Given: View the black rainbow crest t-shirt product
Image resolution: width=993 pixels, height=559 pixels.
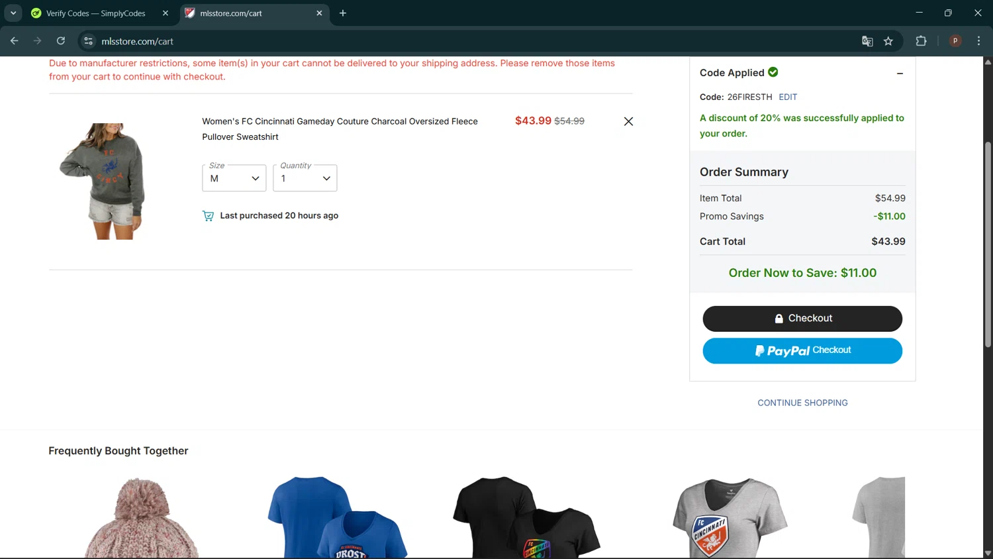Looking at the screenshot, I should click(x=527, y=518).
